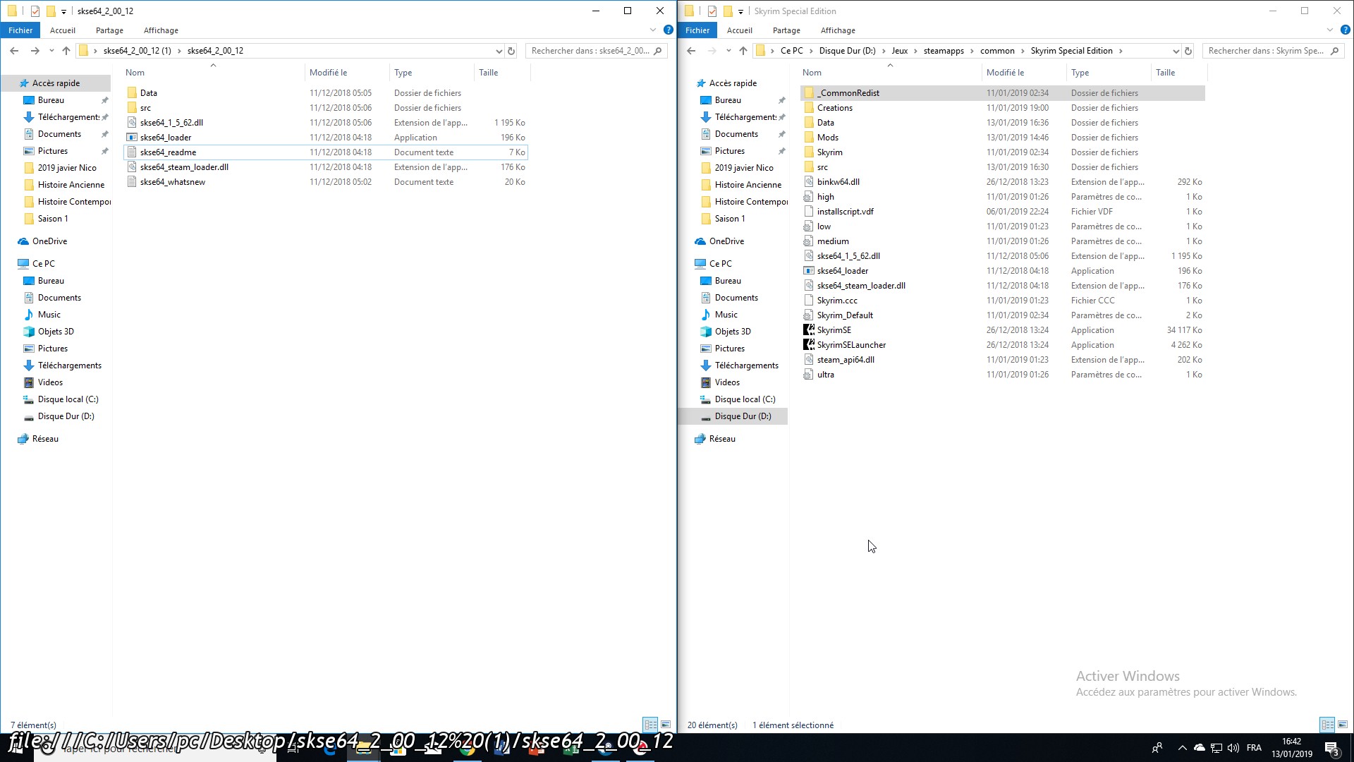
Task: Select binkw64.dll file
Action: [x=838, y=182]
